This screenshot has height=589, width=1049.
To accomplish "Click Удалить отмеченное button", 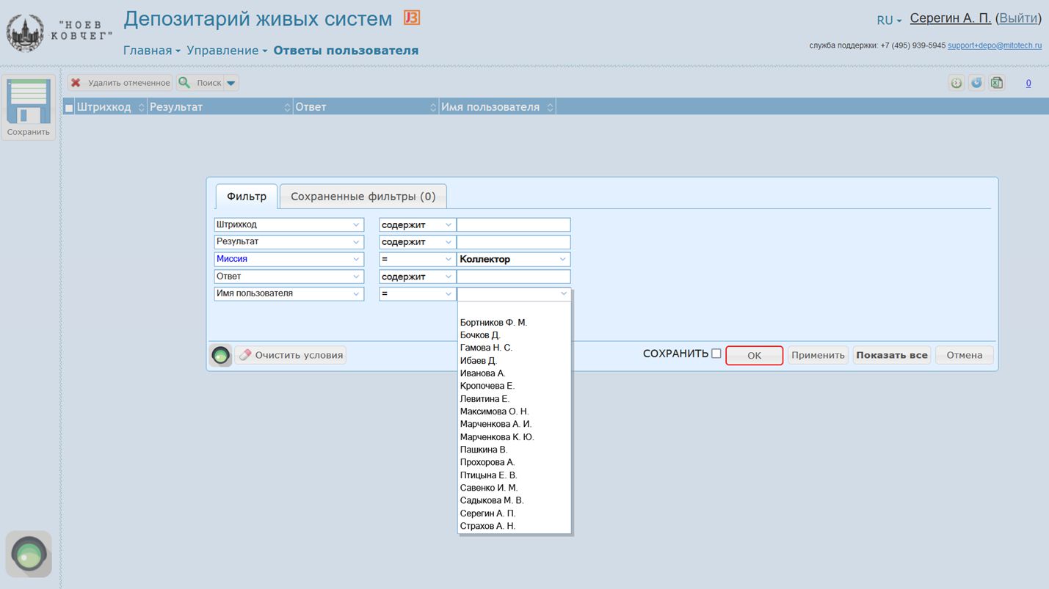I will tap(120, 83).
